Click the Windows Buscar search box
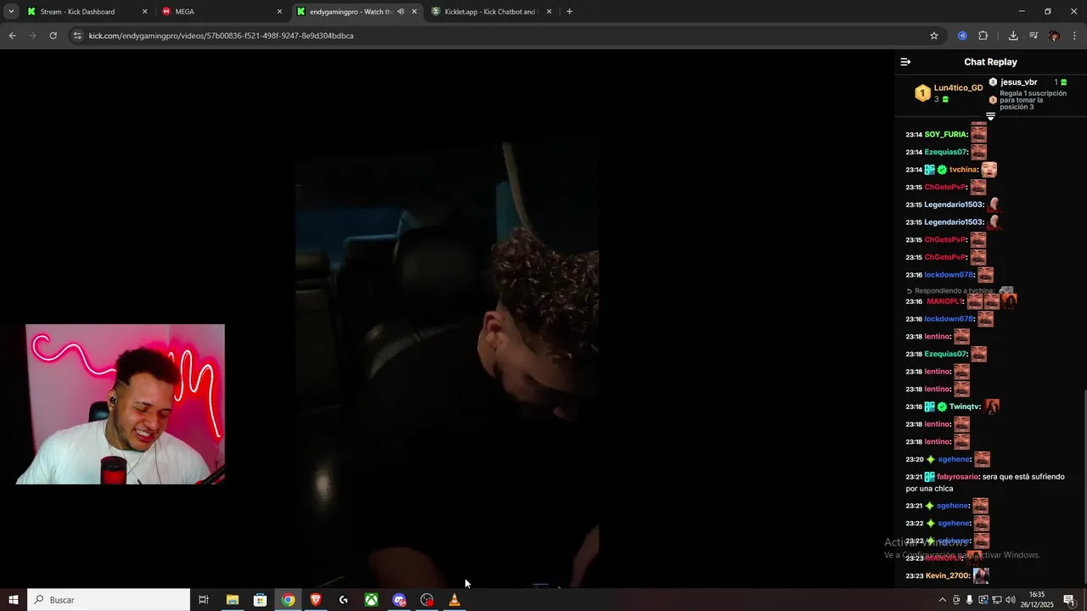This screenshot has width=1087, height=611. 109,600
